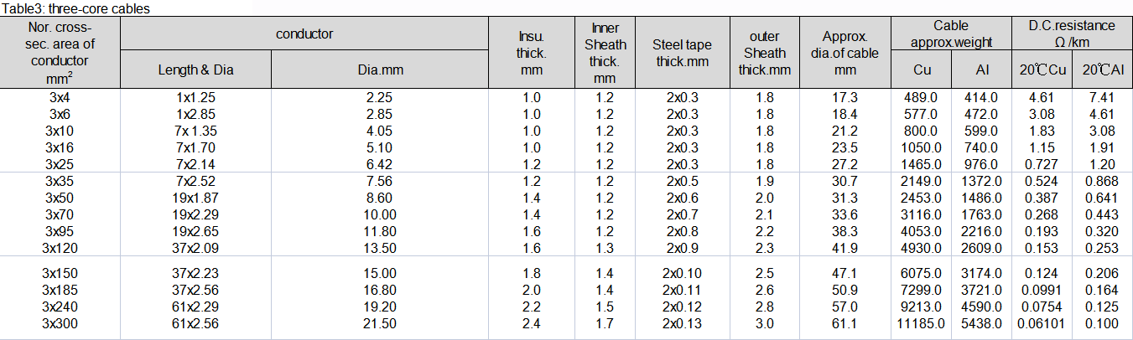
Task: Select the 'Dia.mm' column header
Action: click(x=380, y=70)
